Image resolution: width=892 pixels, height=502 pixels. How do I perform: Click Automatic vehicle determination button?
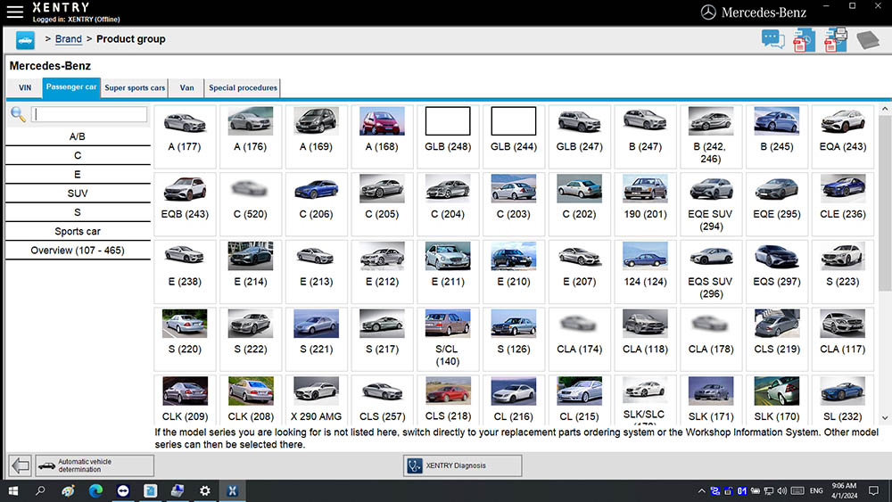(x=95, y=465)
